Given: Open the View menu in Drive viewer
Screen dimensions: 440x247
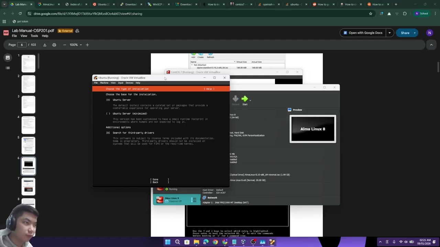Looking at the screenshot, I should coord(24,36).
